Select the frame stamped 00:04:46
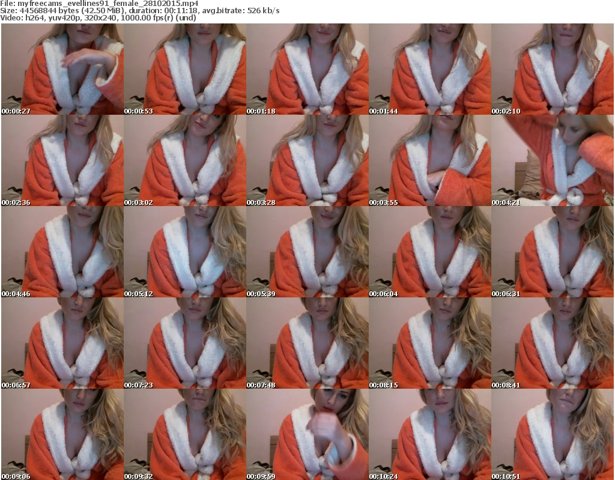Image resolution: width=615 pixels, height=480 pixels. tap(62, 252)
